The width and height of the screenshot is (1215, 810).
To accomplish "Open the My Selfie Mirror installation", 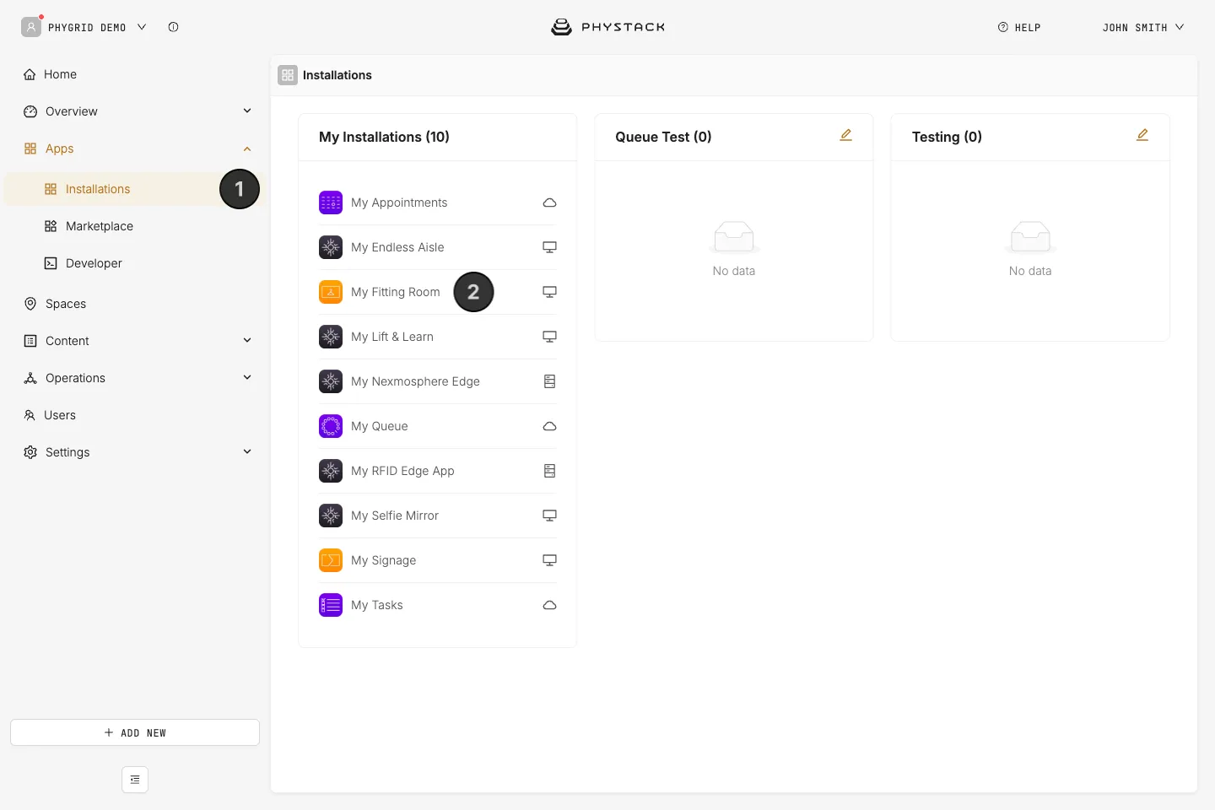I will 438,516.
